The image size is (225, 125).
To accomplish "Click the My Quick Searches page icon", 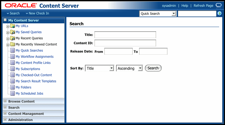I will coord(13,50).
